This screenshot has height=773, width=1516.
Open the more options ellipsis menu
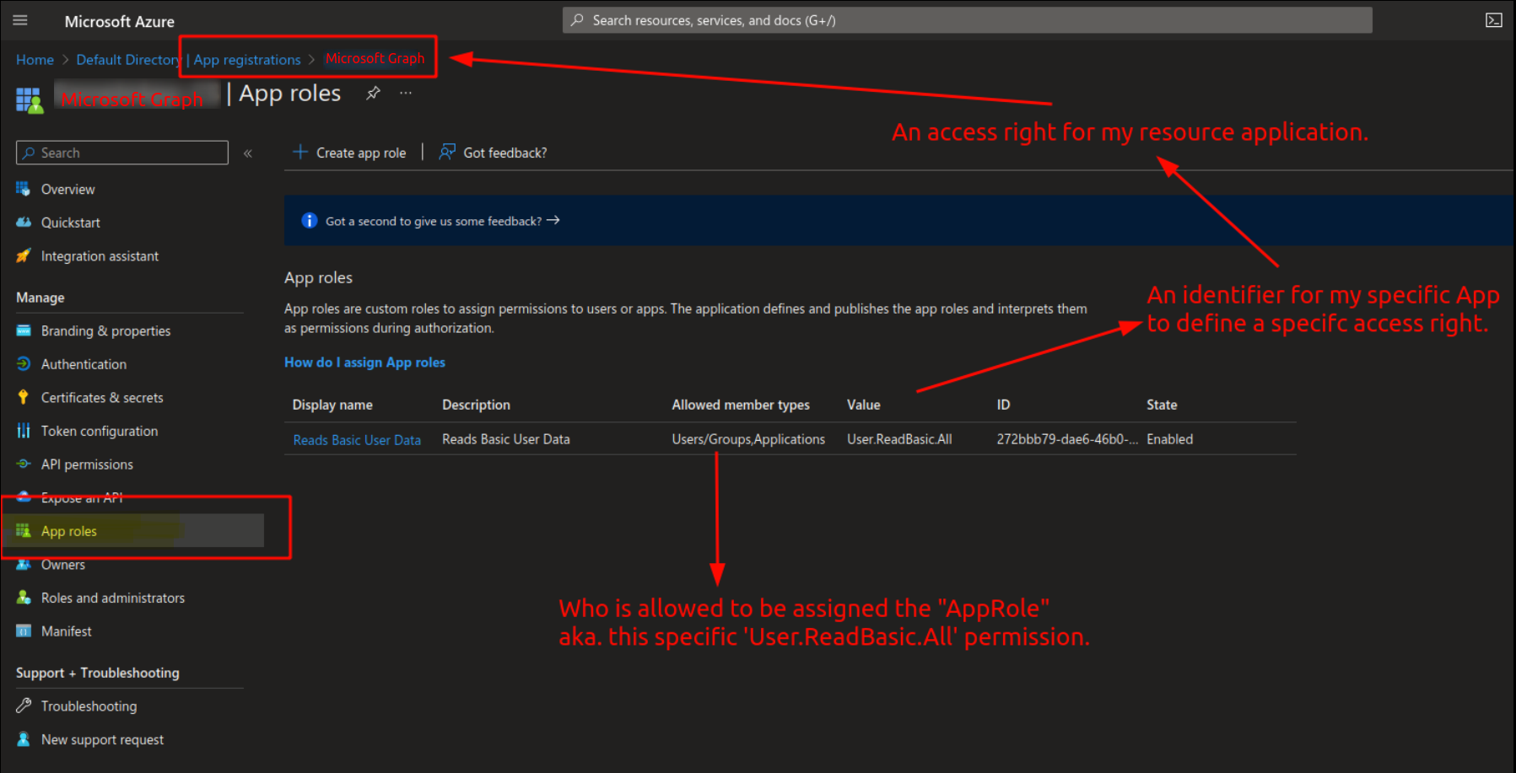406,93
